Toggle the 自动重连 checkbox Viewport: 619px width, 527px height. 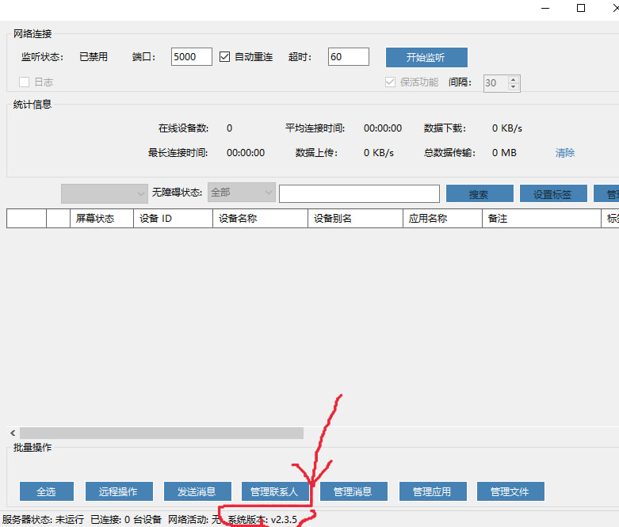pyautogui.click(x=224, y=57)
